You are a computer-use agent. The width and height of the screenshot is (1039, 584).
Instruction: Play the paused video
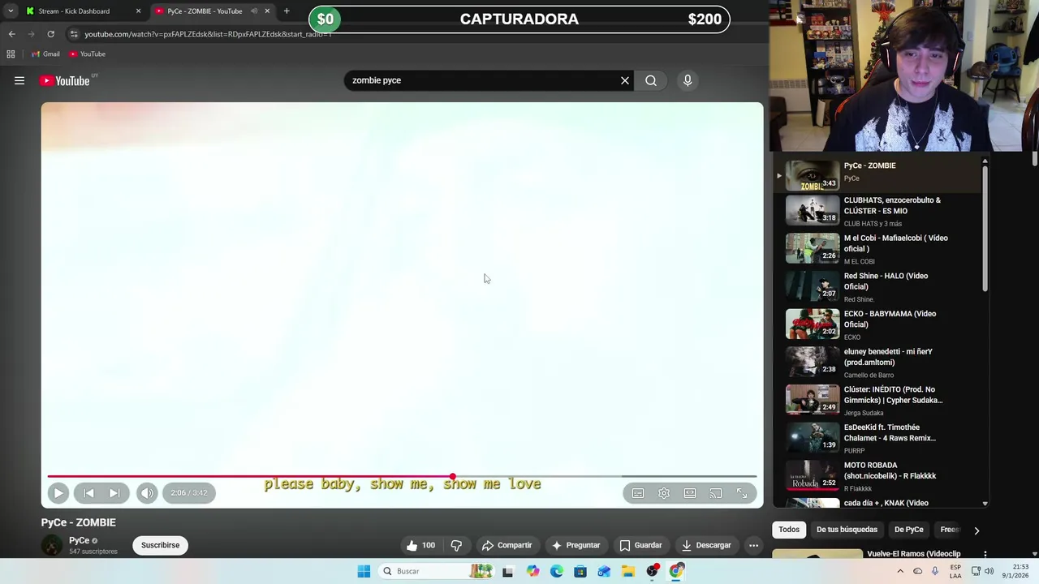tap(58, 493)
